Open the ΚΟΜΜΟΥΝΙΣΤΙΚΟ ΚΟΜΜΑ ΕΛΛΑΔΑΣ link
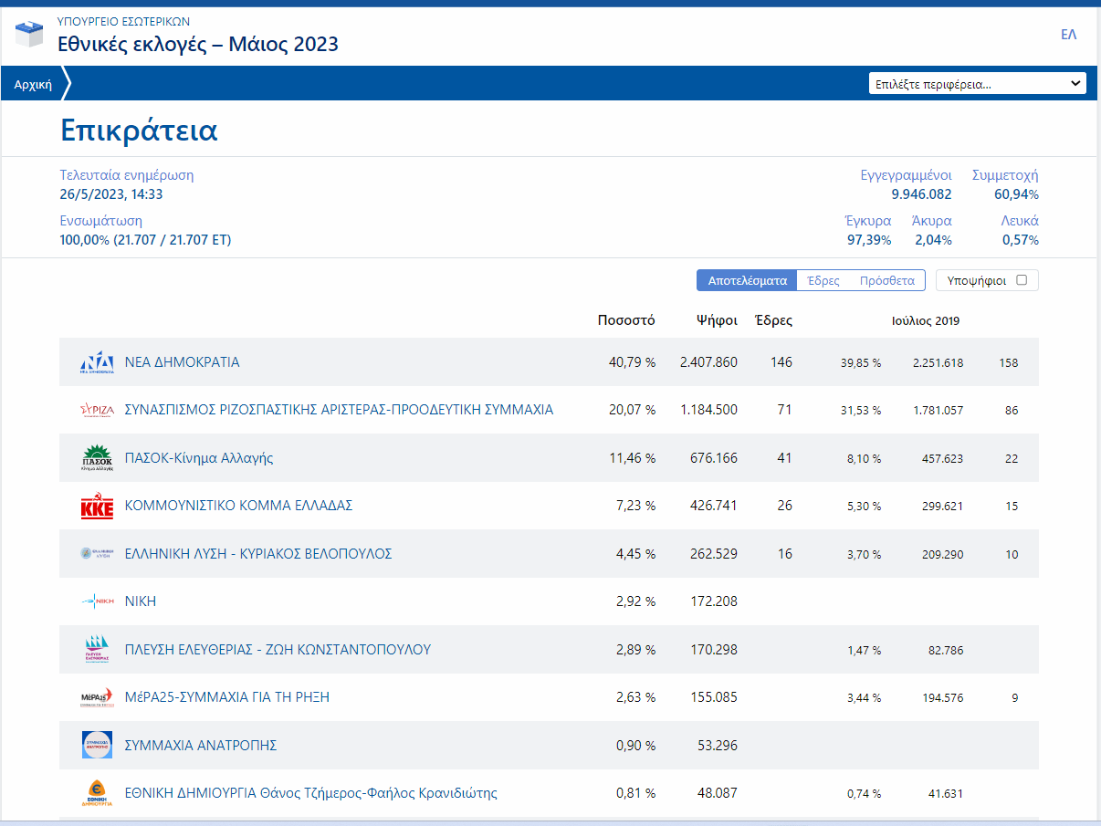 pos(238,506)
